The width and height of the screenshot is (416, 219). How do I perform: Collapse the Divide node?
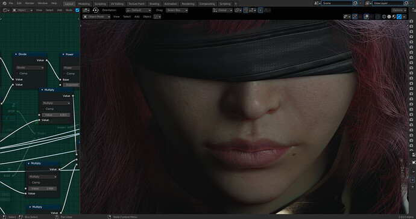coord(16,54)
